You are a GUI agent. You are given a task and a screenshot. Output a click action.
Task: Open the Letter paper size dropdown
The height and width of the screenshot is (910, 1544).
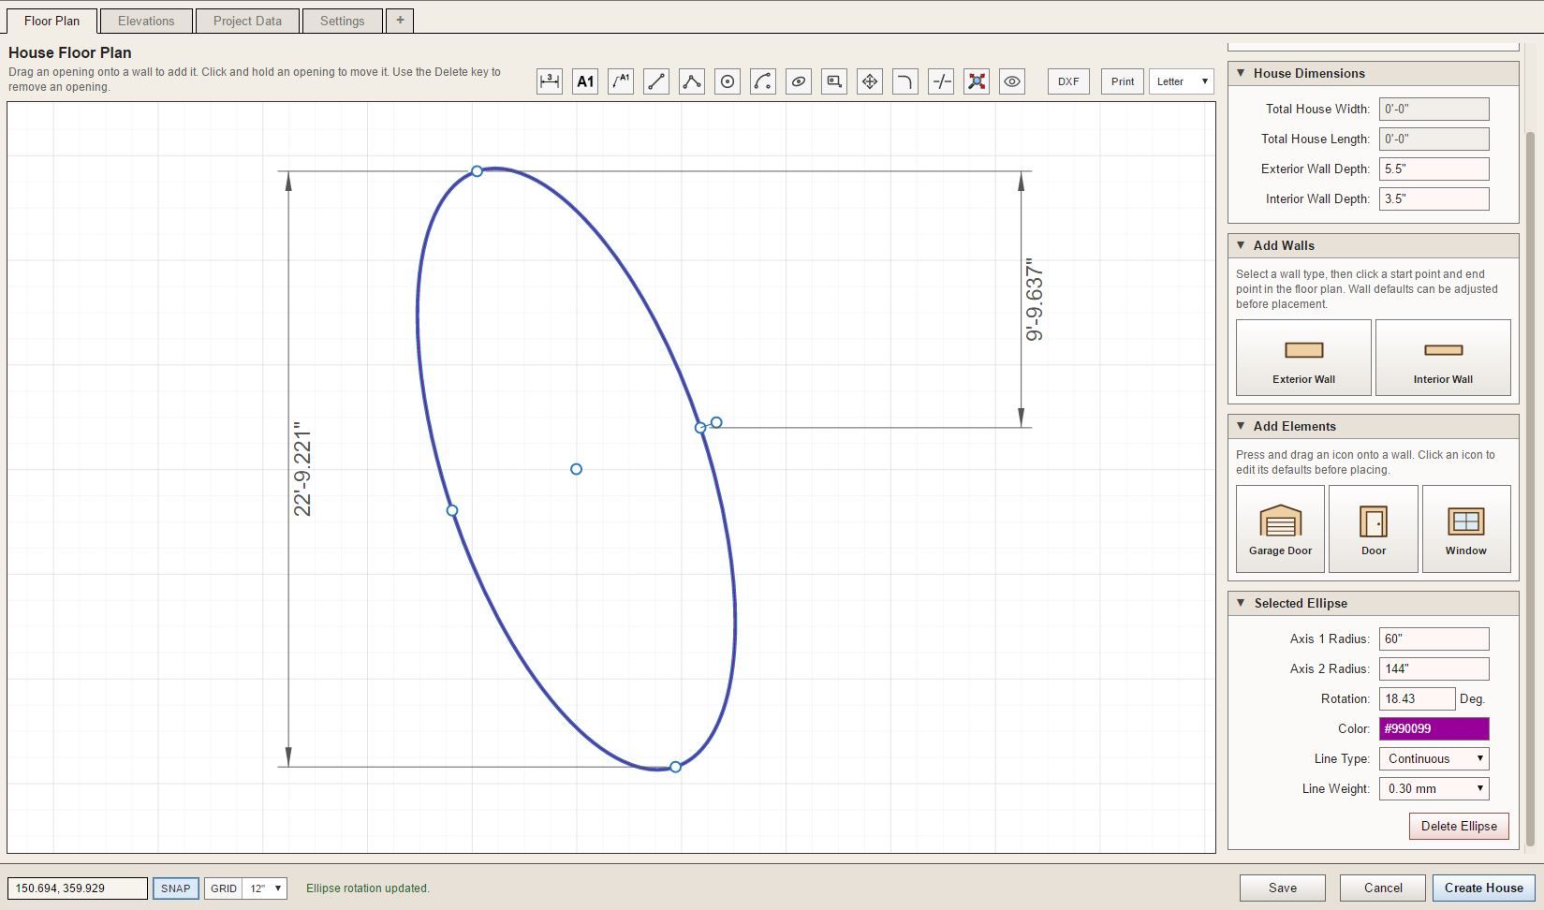tap(1182, 81)
